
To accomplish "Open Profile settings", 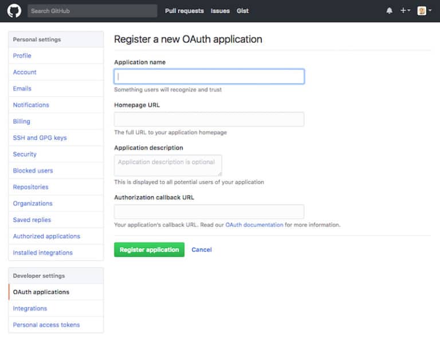I will click(x=56, y=56).
